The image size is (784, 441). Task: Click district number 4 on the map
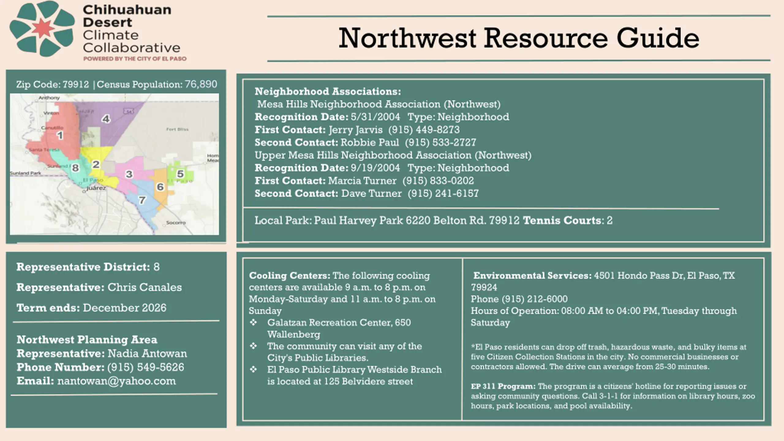coord(106,119)
